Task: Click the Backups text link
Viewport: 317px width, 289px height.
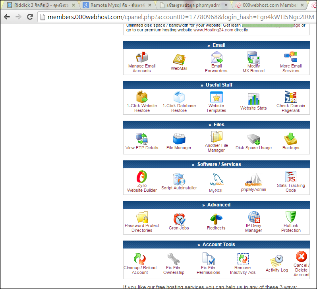Action: tap(291, 148)
